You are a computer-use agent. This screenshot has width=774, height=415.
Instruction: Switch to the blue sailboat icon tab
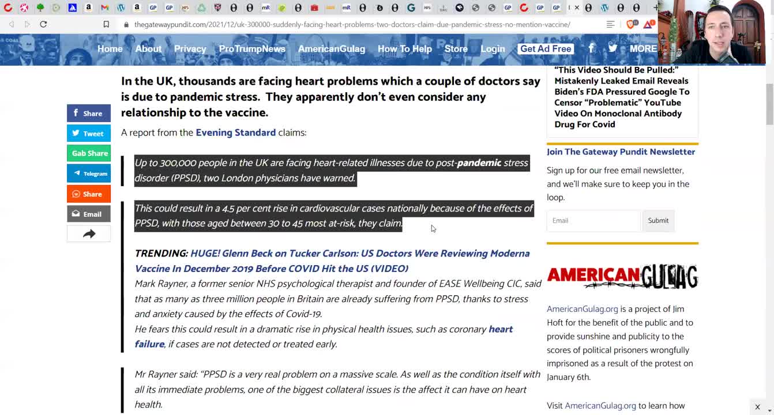(73, 7)
